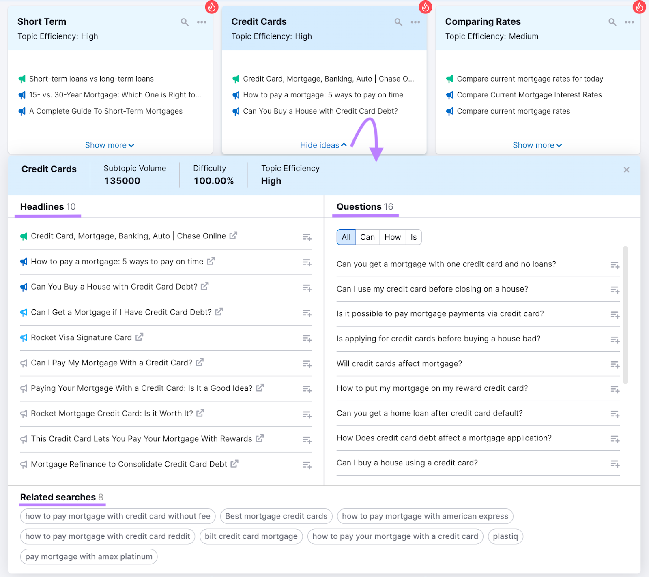
Task: Switch to the All questions tab
Action: point(345,237)
